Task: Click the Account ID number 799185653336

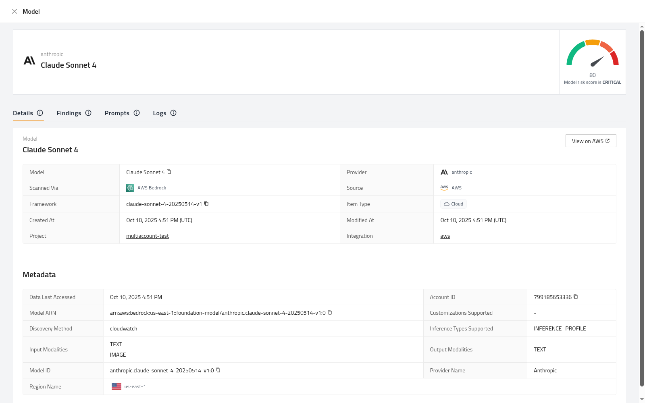Action: coord(553,297)
